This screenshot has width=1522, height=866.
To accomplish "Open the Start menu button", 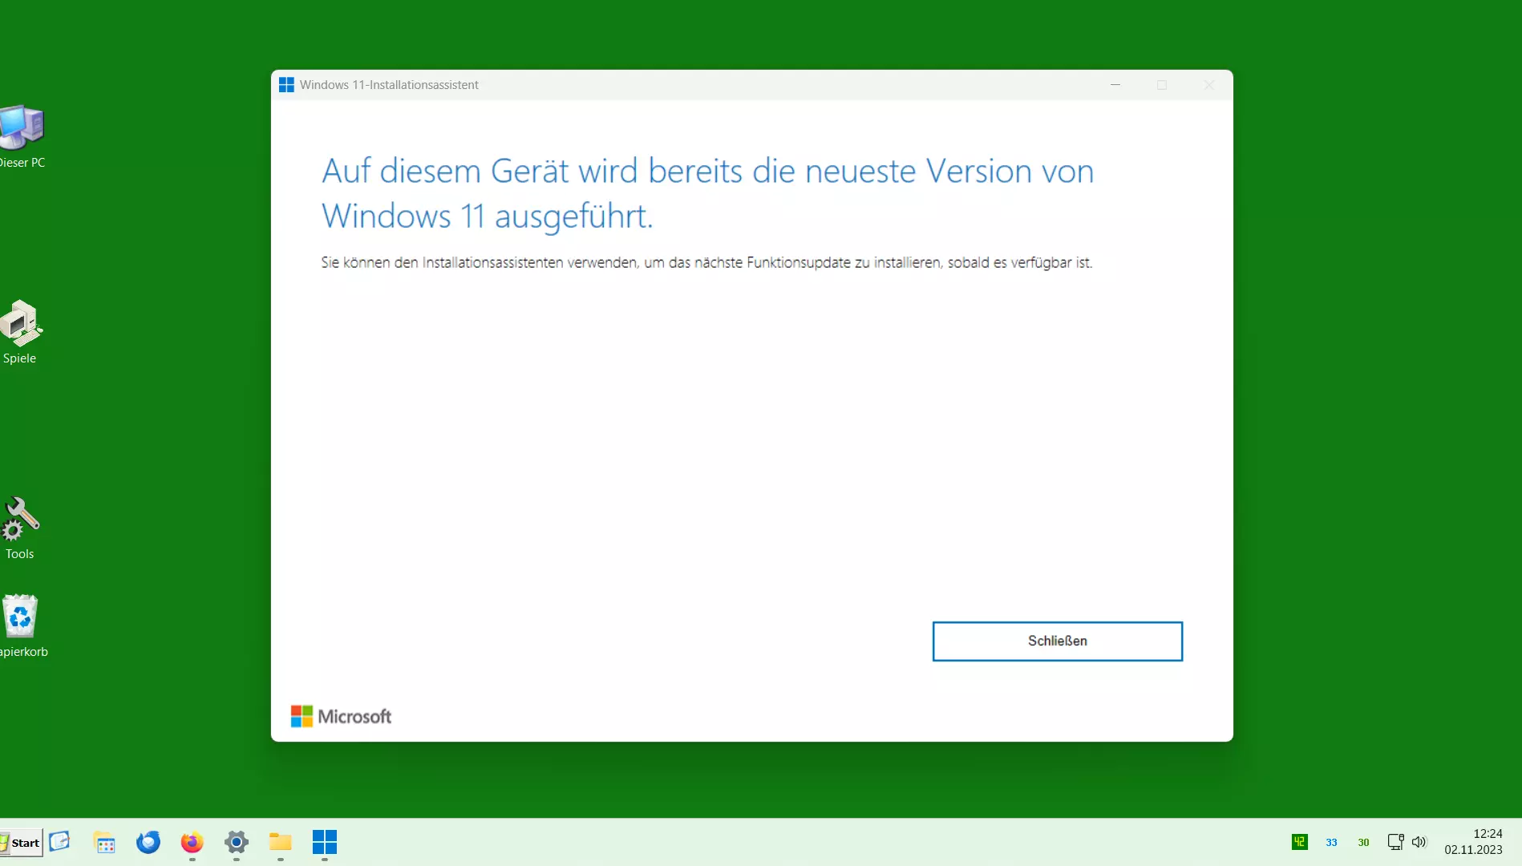I will pyautogui.click(x=22, y=843).
